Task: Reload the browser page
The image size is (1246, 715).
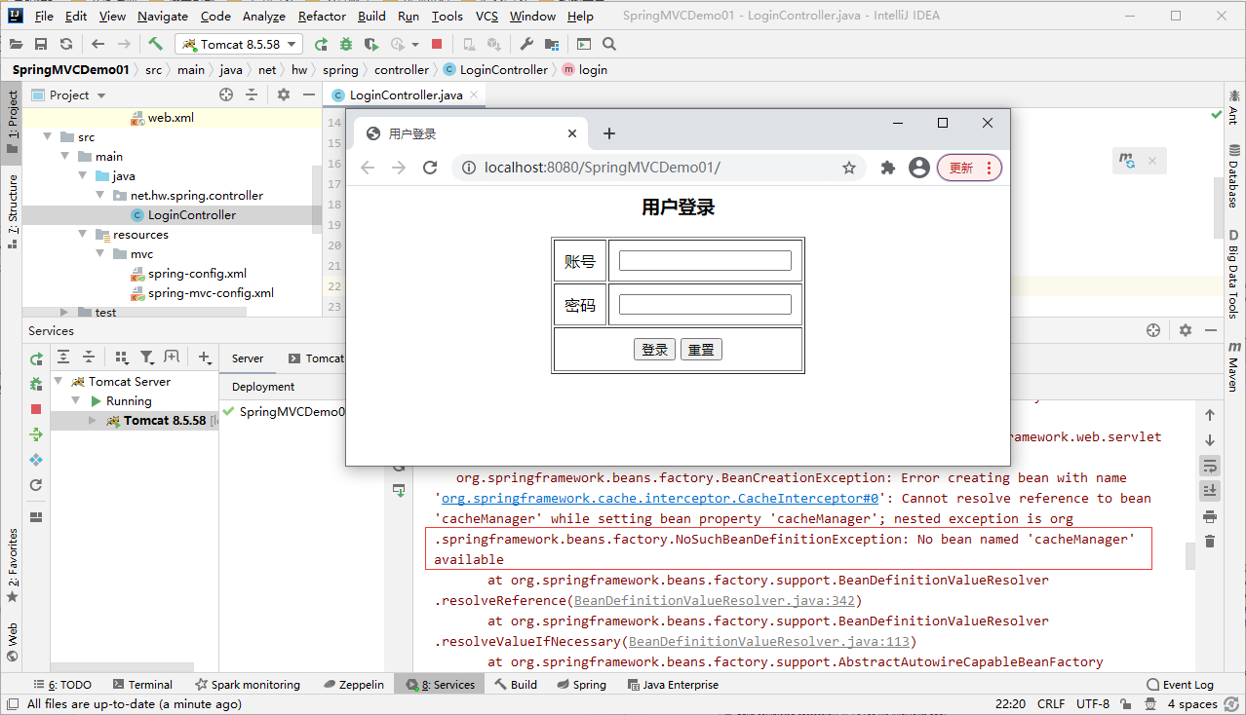Action: coord(429,168)
